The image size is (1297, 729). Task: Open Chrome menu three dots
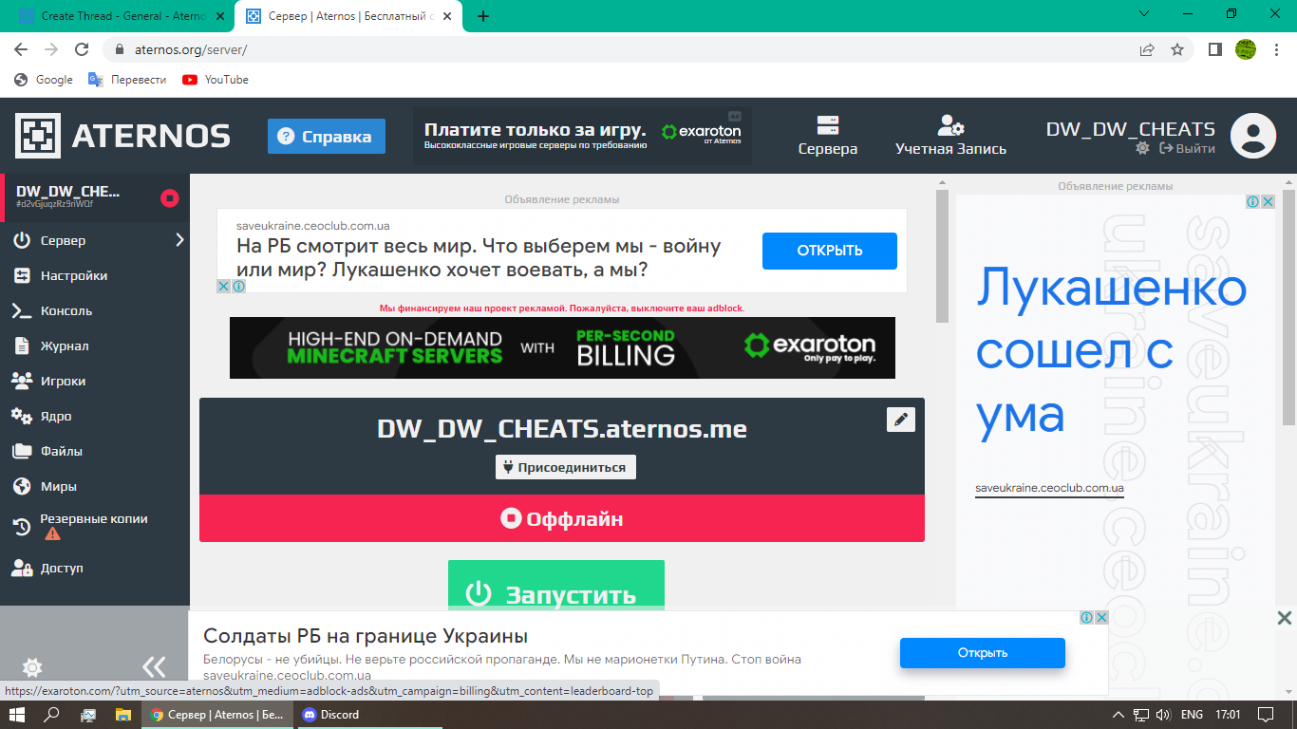(1277, 49)
